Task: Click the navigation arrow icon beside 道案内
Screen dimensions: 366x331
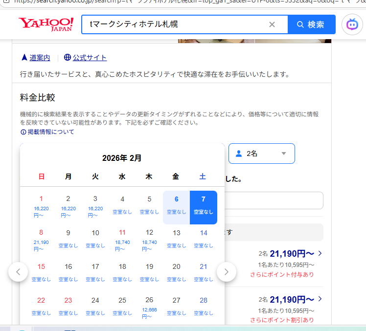Action: 24,57
